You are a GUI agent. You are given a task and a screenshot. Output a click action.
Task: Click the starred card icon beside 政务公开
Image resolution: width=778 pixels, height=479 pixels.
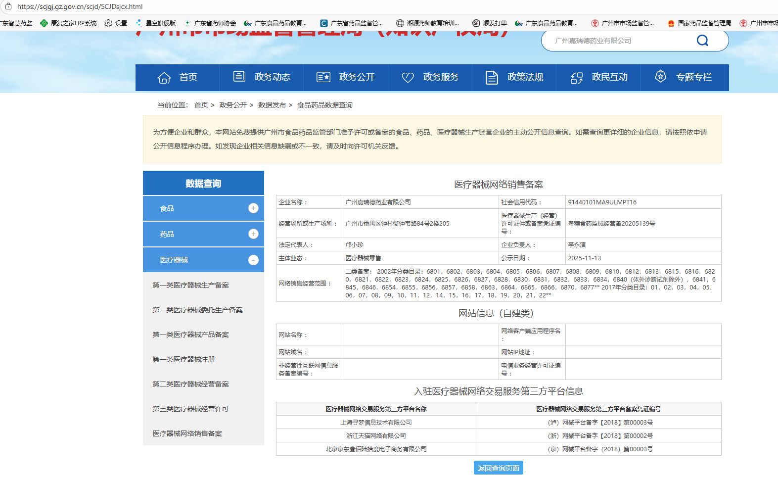(x=323, y=77)
